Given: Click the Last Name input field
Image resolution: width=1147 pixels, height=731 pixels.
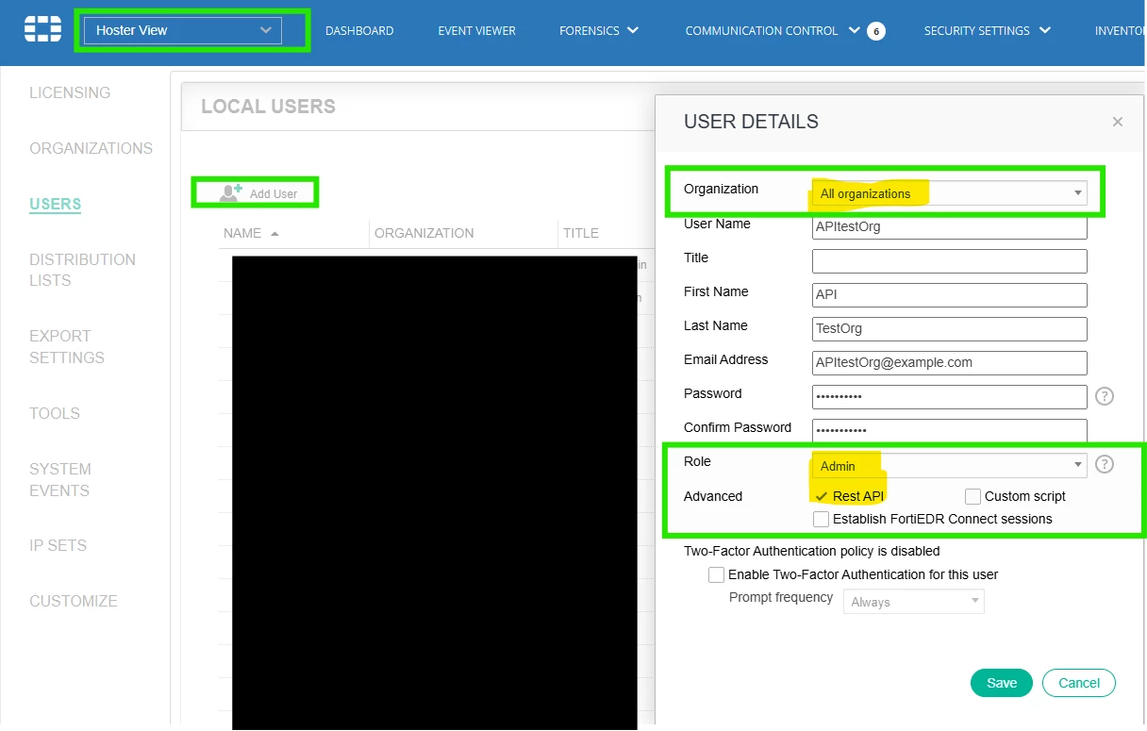Looking at the screenshot, I should (949, 329).
